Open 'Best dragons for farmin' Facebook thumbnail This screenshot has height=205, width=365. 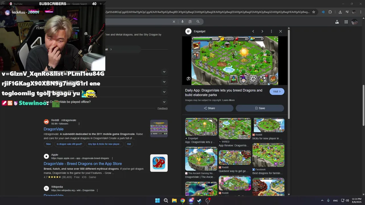pos(268,155)
